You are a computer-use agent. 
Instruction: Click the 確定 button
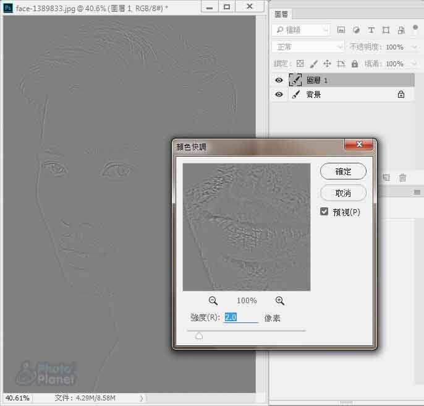click(343, 171)
